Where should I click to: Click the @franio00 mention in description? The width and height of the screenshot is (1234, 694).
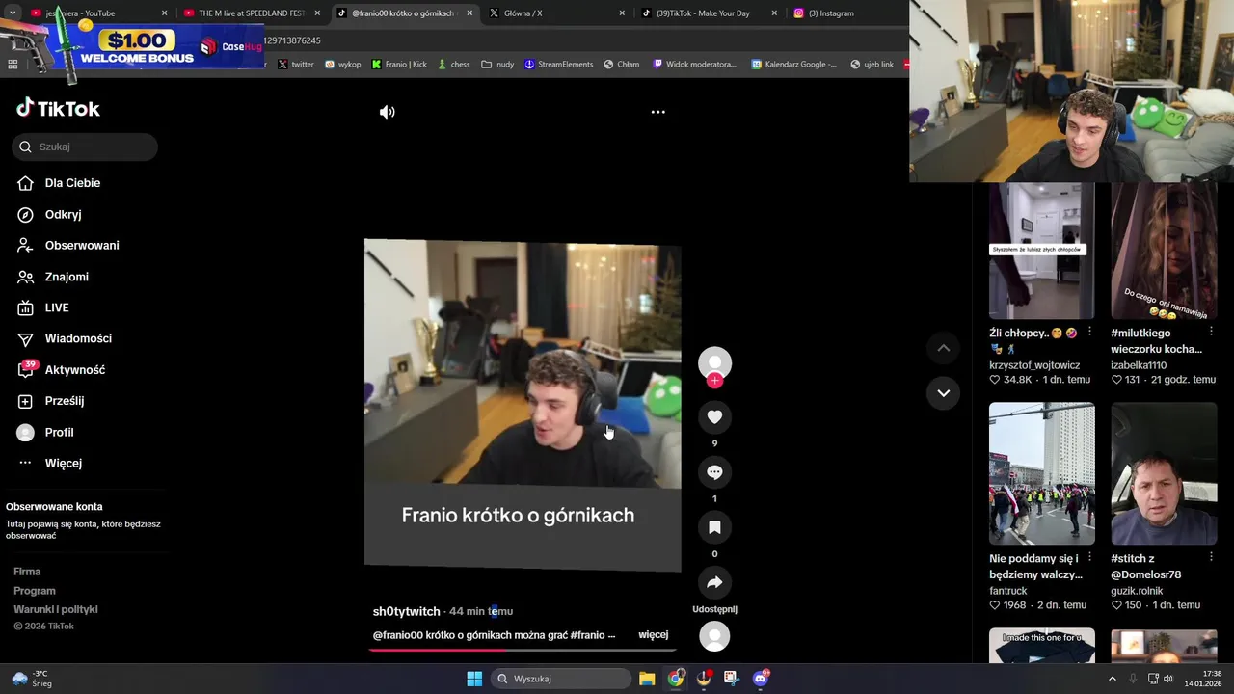[397, 635]
